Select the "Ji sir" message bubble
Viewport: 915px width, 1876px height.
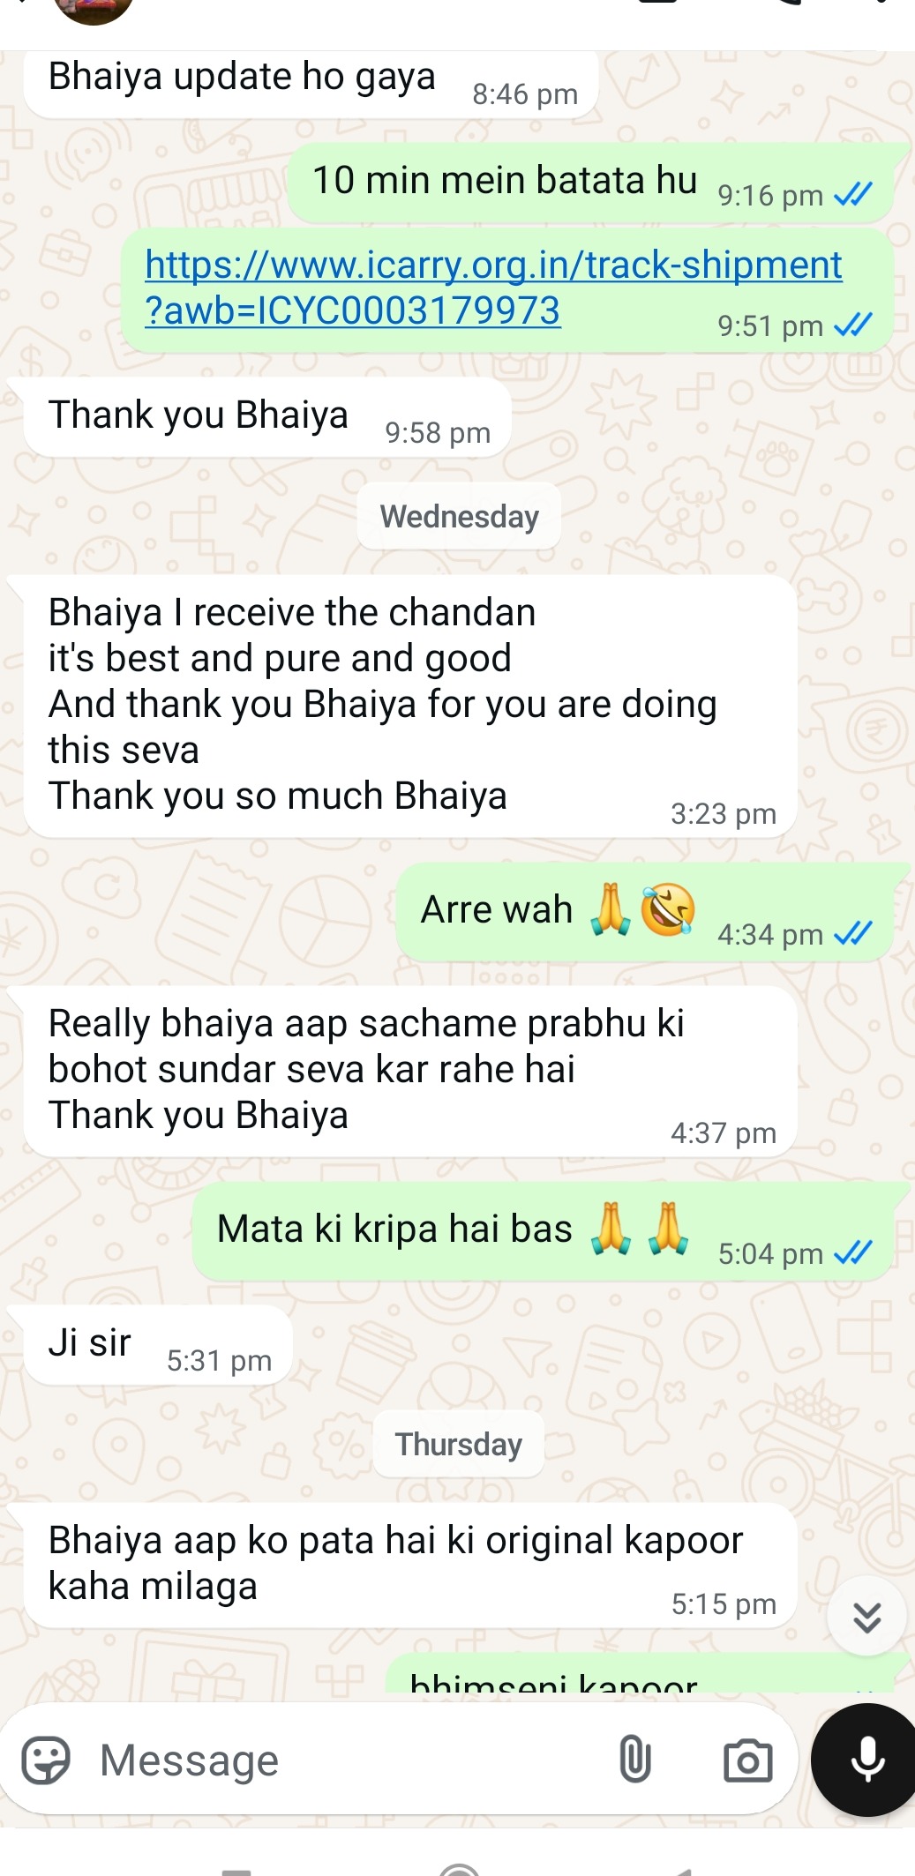158,1345
